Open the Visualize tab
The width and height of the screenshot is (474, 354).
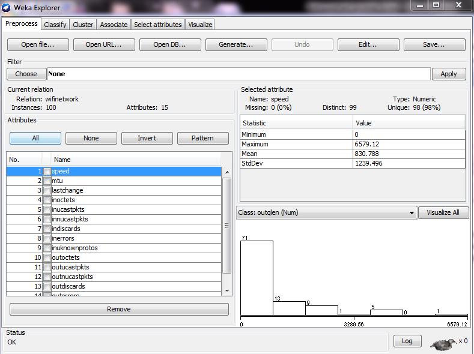point(200,25)
